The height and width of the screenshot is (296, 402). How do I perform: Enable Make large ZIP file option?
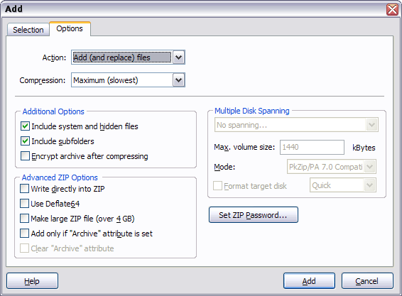[24, 219]
